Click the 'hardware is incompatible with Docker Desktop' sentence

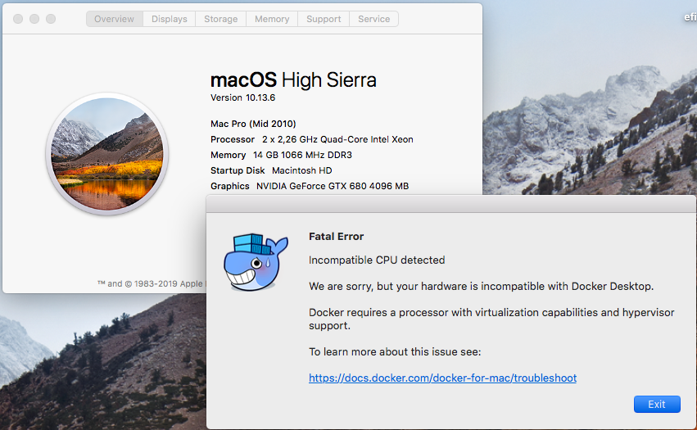(x=482, y=287)
